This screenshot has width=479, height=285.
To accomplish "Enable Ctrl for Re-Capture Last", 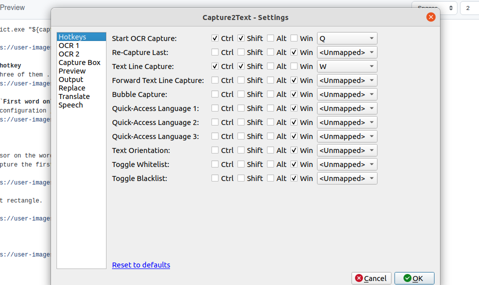I will [215, 52].
